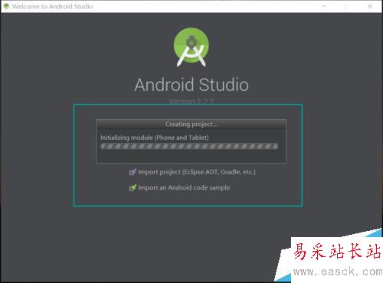This screenshot has height=283, width=383.
Task: Click the 'Android Studio' heading text
Action: tap(191, 85)
